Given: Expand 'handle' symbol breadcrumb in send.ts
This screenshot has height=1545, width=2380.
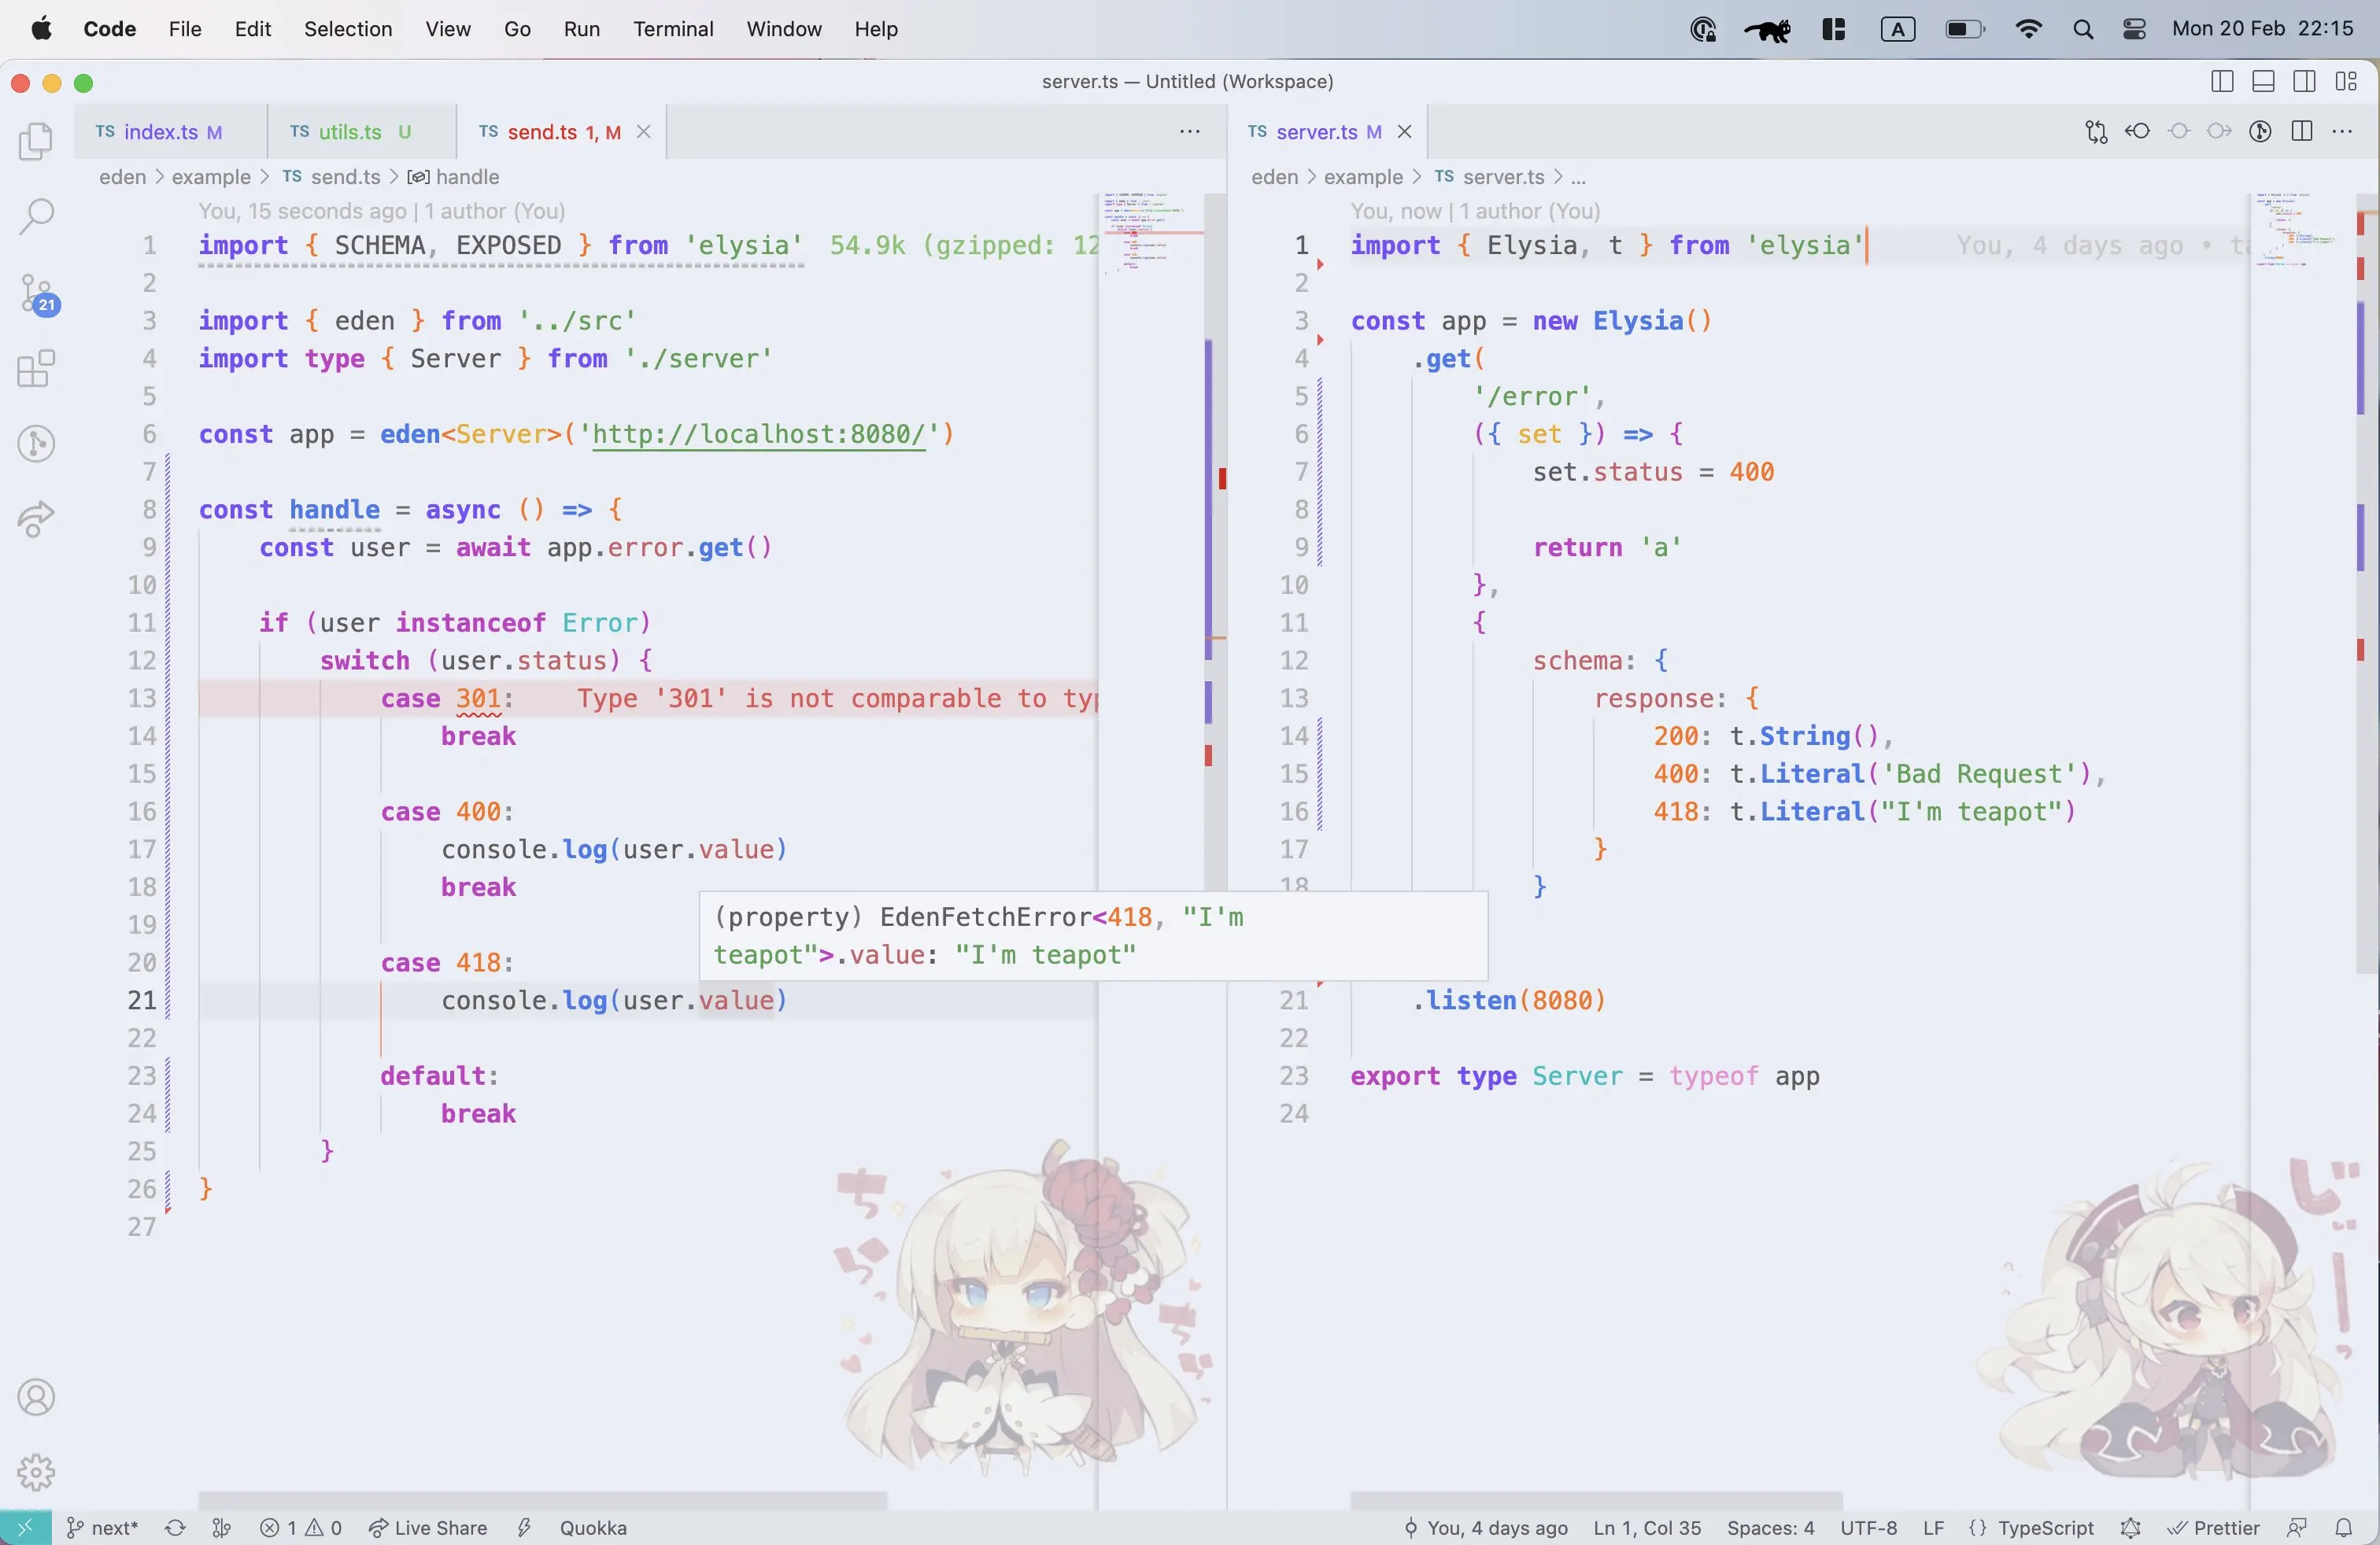Looking at the screenshot, I should tap(454, 177).
